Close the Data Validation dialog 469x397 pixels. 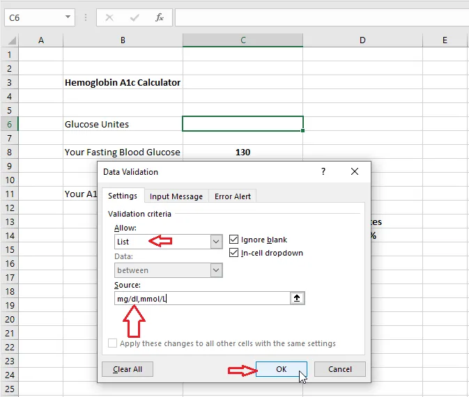click(355, 171)
